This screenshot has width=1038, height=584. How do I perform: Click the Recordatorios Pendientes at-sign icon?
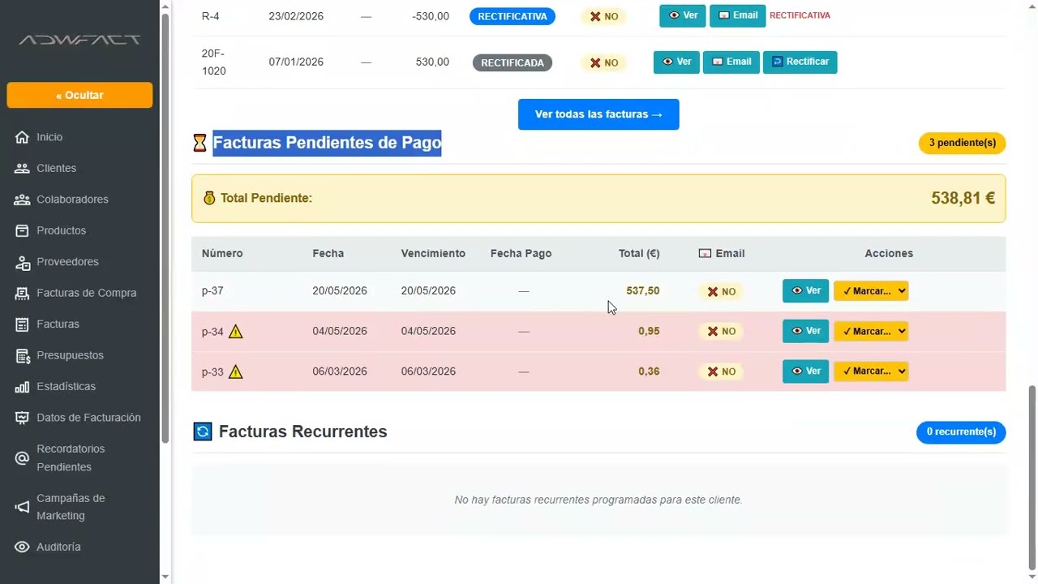pyautogui.click(x=22, y=458)
